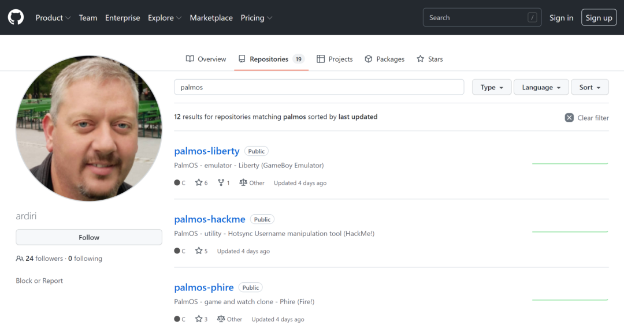Image resolution: width=624 pixels, height=329 pixels.
Task: Click the 12 results summary text
Action: pyautogui.click(x=276, y=117)
